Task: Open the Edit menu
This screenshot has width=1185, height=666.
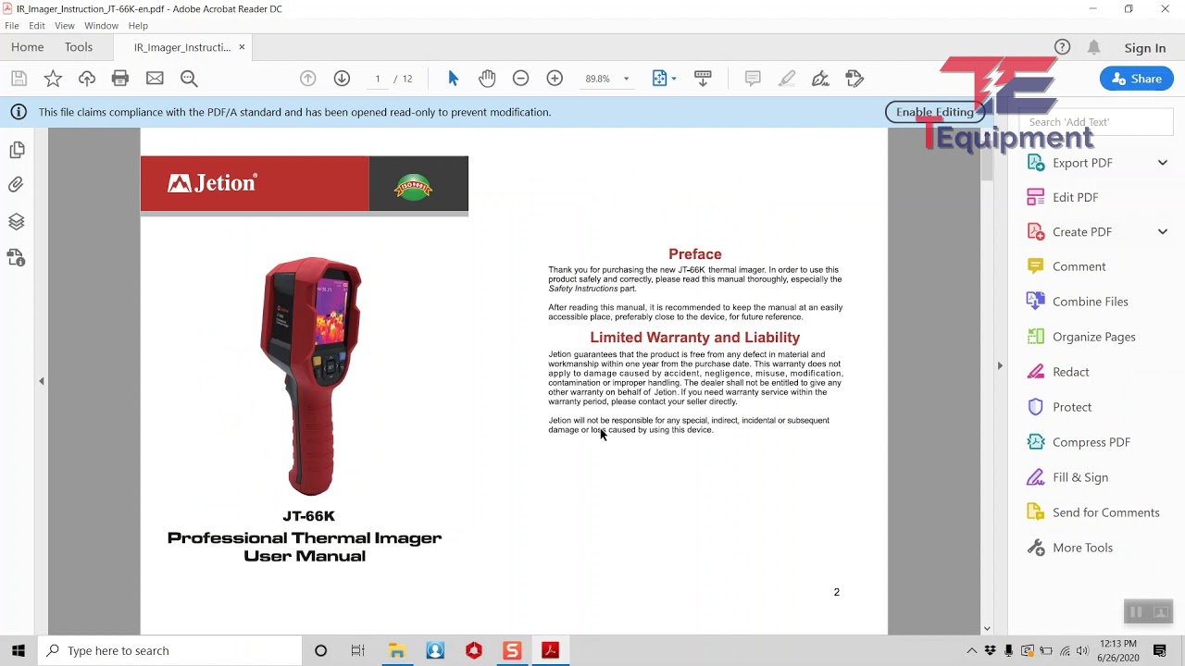Action: [37, 26]
